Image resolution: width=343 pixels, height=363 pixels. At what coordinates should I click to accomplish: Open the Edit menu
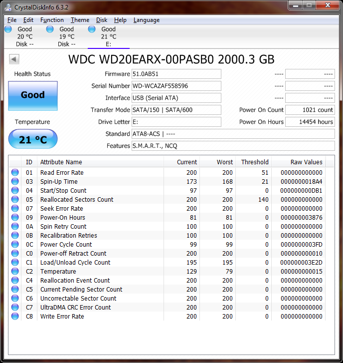[x=28, y=20]
